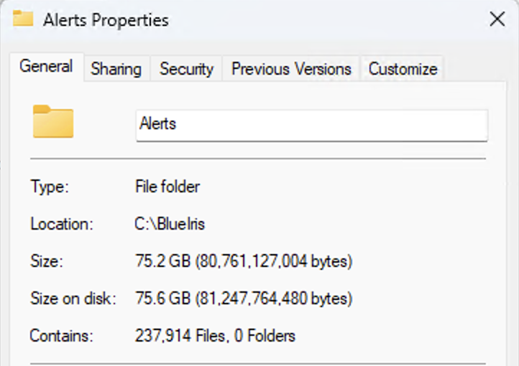Screen dimensions: 519x366
Task: Click the Alerts Properties window title
Action: [106, 19]
